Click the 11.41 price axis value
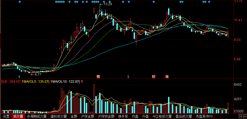This screenshot has height=119, width=247. tap(238, 20)
